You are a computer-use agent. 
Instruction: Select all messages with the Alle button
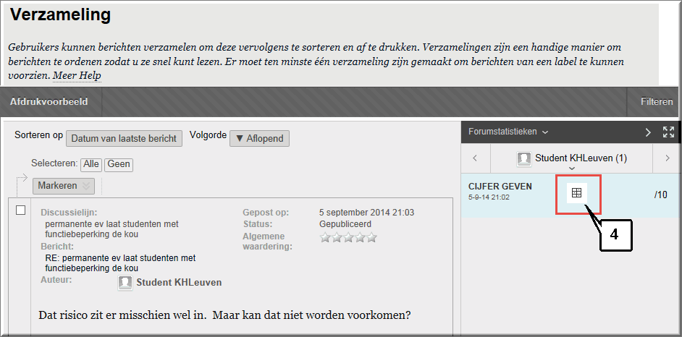(x=91, y=165)
